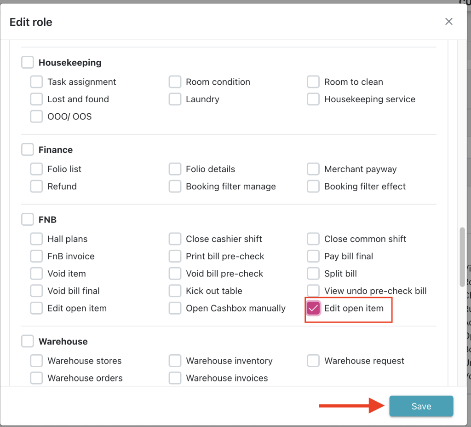Enable Hall plans permission
The width and height of the screenshot is (471, 427).
(x=36, y=239)
